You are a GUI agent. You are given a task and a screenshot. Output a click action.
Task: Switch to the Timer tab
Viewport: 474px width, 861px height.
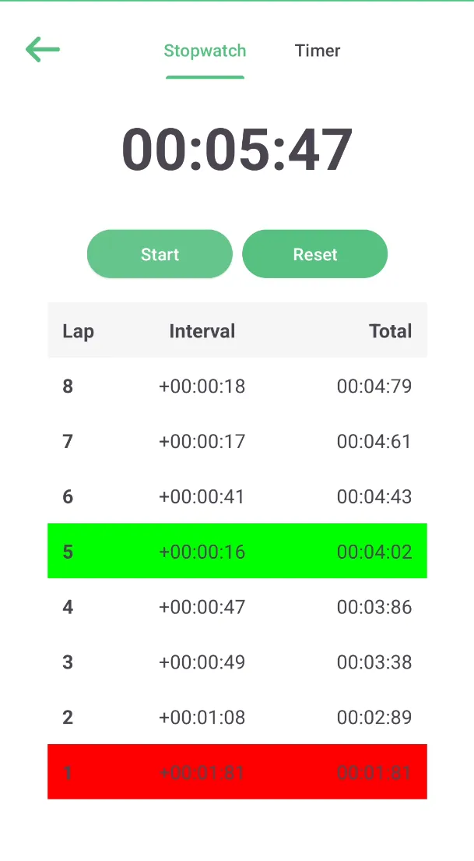(318, 51)
